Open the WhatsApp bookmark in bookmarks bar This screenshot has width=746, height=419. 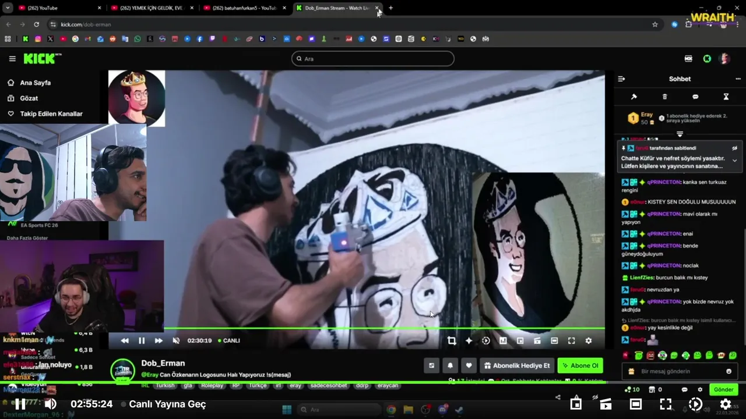pyautogui.click(x=138, y=39)
